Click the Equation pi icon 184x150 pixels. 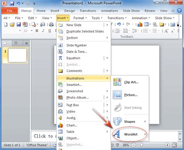pos(60,58)
